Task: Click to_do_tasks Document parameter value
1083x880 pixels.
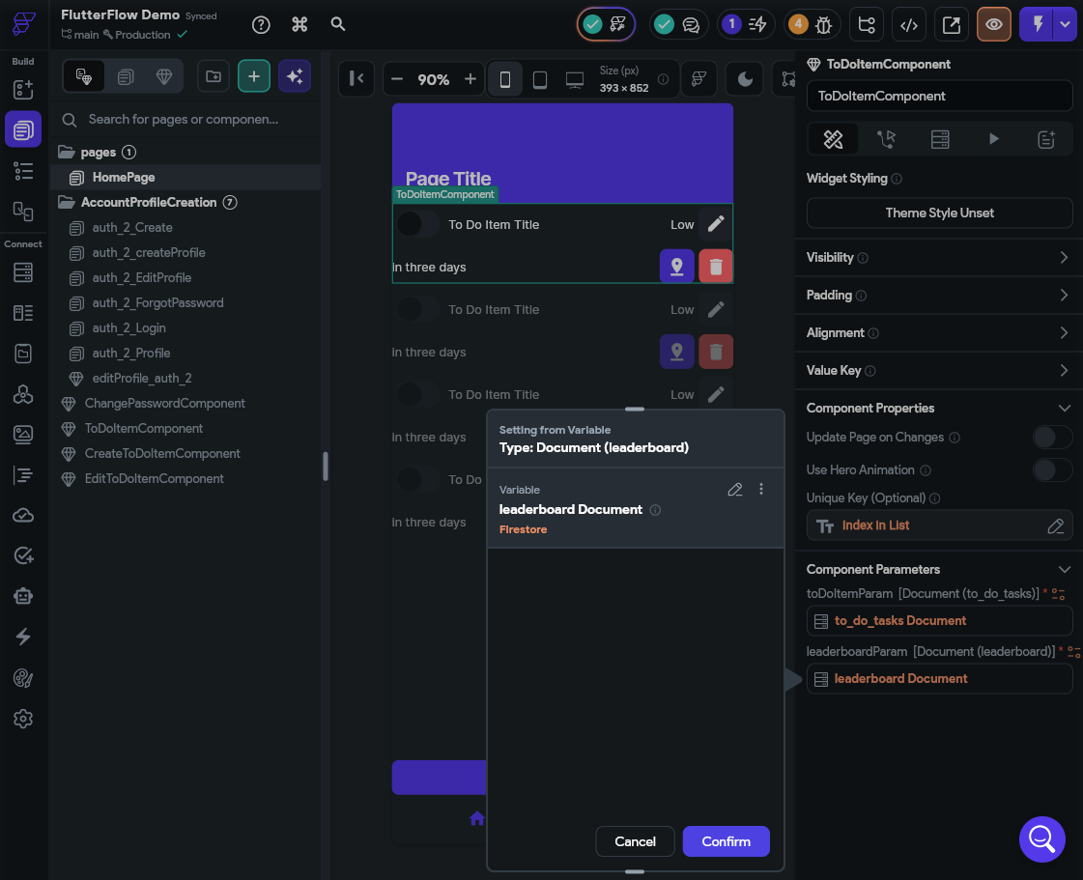Action: pyautogui.click(x=939, y=621)
